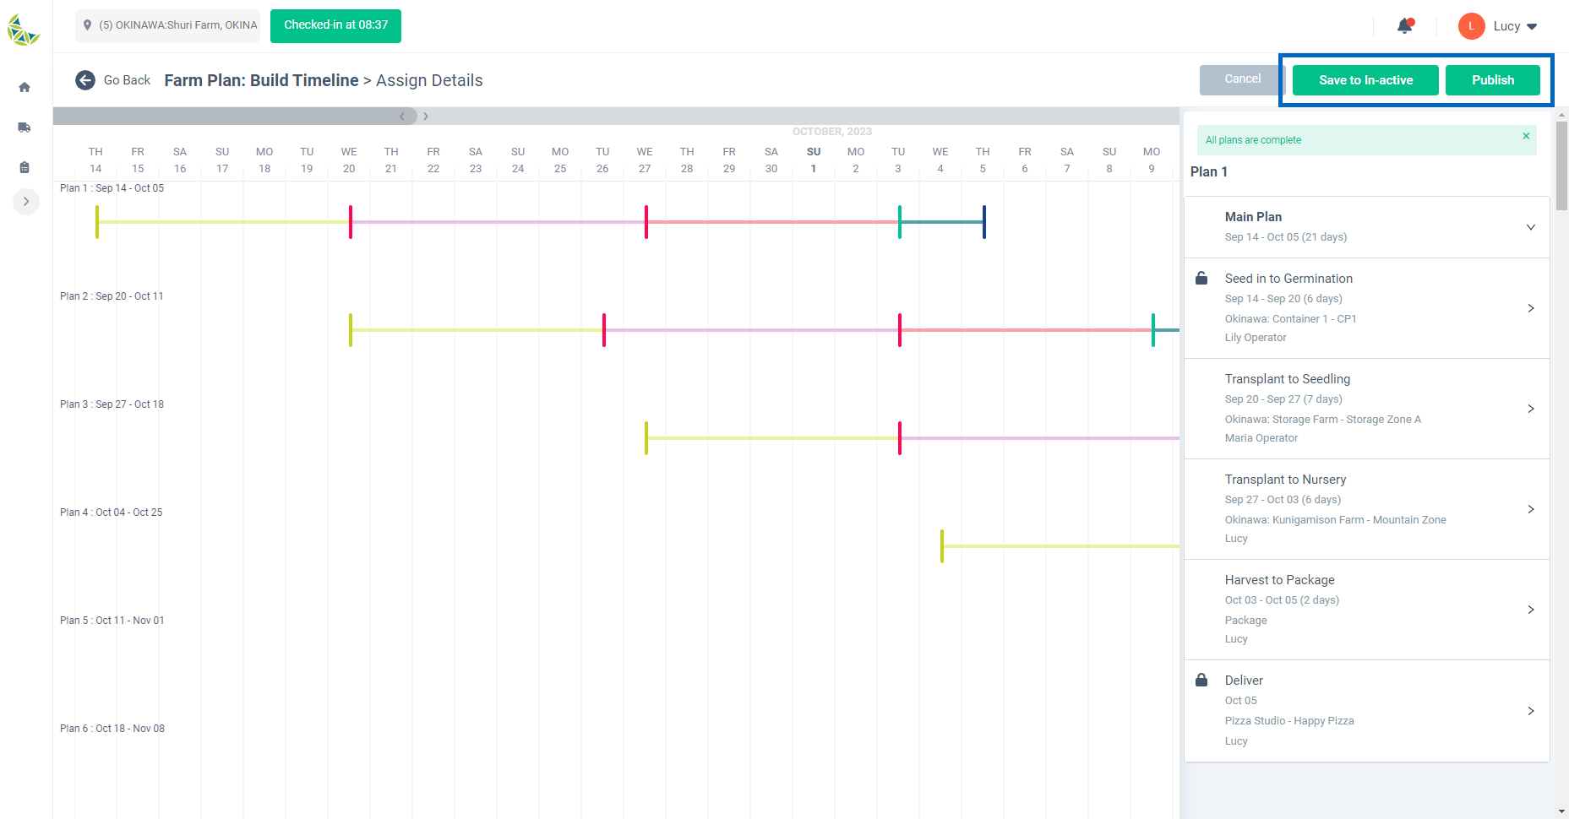This screenshot has height=819, width=1569.
Task: Click the farm app logo
Action: pyautogui.click(x=24, y=30)
